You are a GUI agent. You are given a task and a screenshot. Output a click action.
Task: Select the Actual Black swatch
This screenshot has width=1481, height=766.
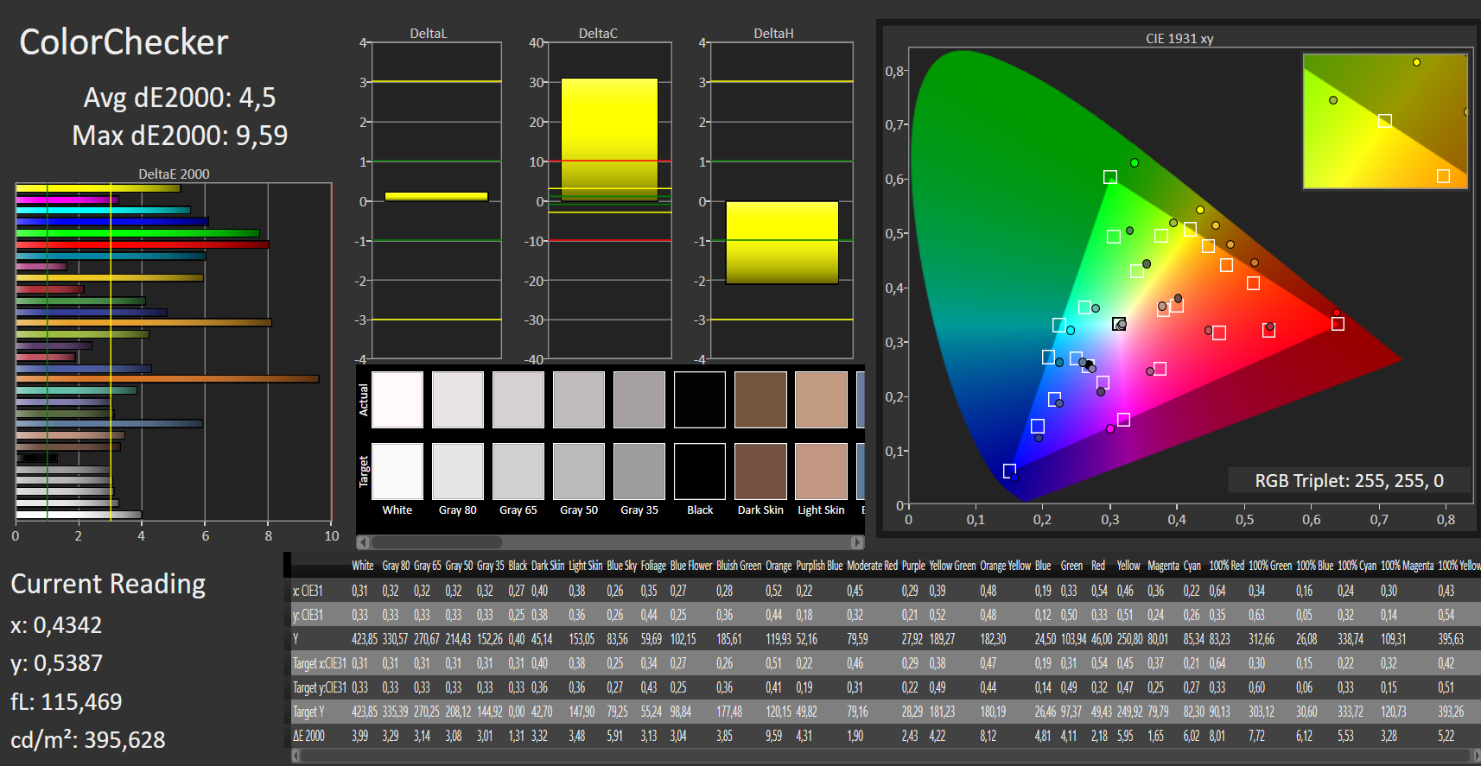click(700, 400)
